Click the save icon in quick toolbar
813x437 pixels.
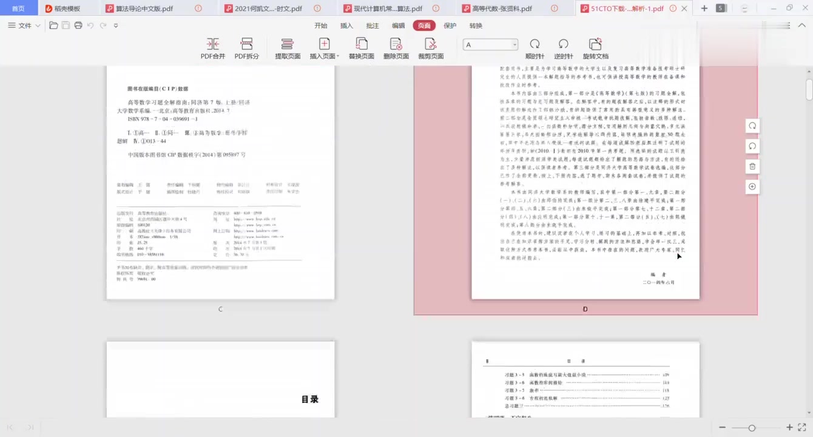pyautogui.click(x=66, y=25)
